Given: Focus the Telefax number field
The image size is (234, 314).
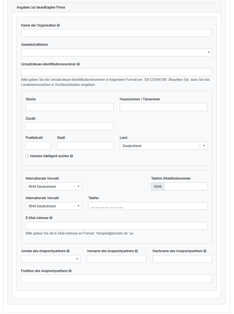Looking at the screenshot, I should (148, 206).
